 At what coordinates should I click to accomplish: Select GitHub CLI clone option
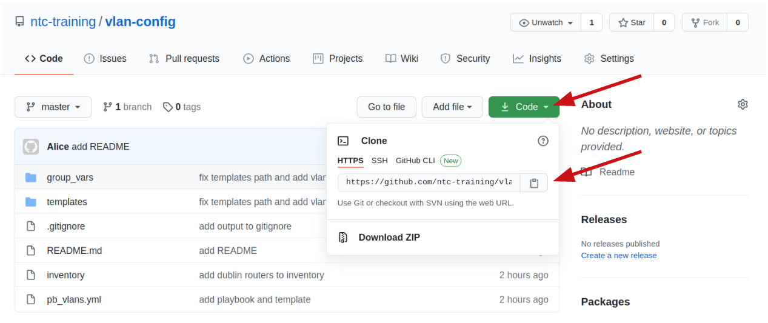[415, 161]
